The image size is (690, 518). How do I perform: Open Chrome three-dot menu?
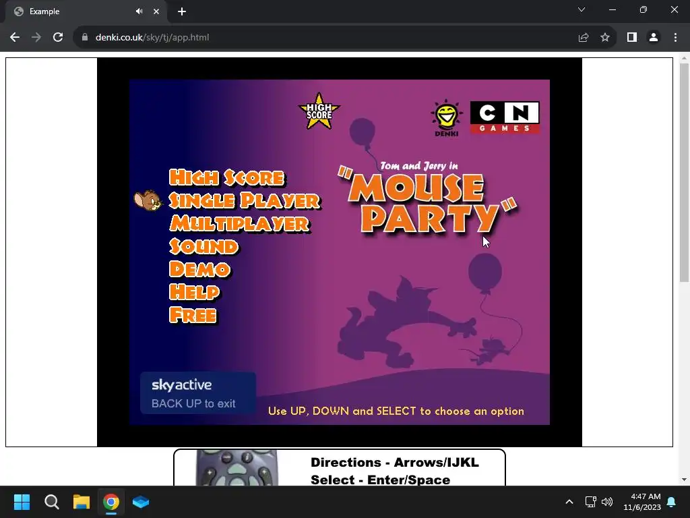pos(675,38)
